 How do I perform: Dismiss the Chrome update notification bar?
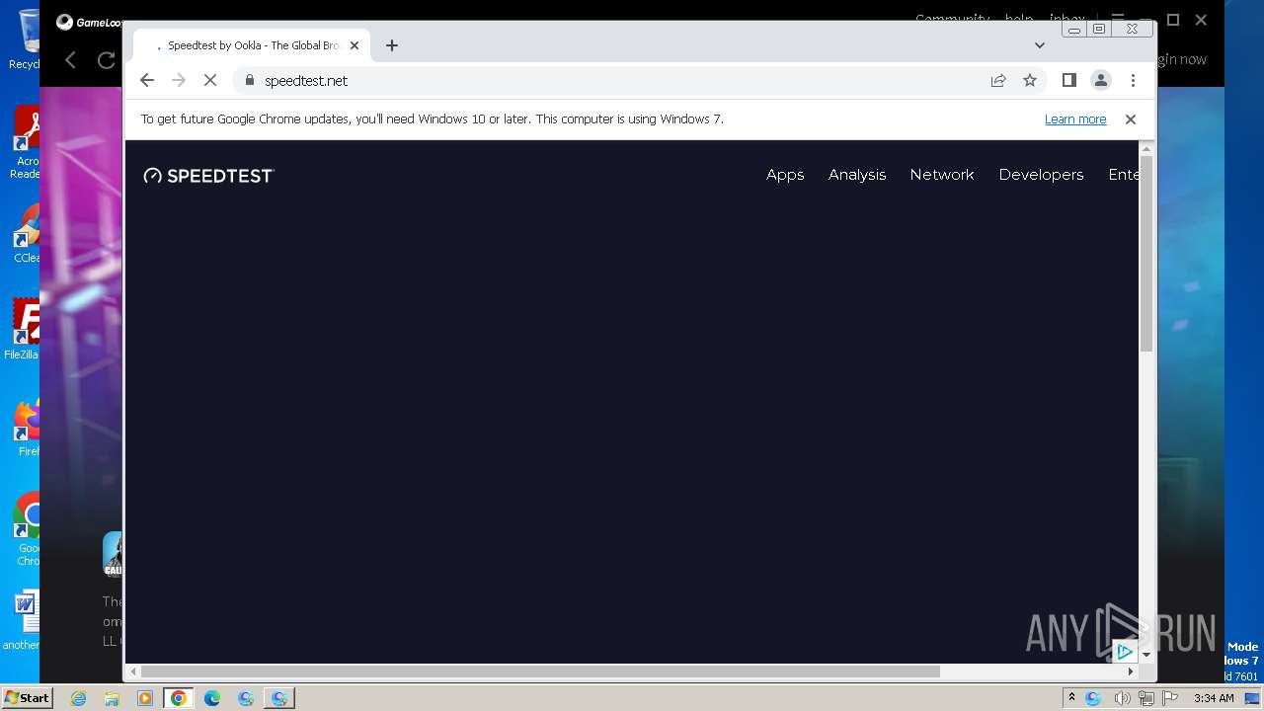coord(1131,118)
